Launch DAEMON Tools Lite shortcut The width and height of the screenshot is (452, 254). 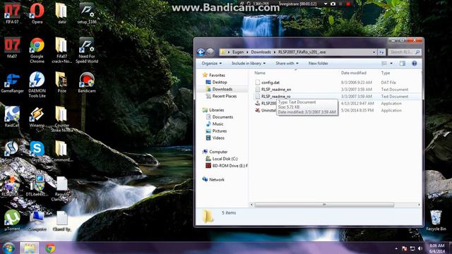pos(37,85)
